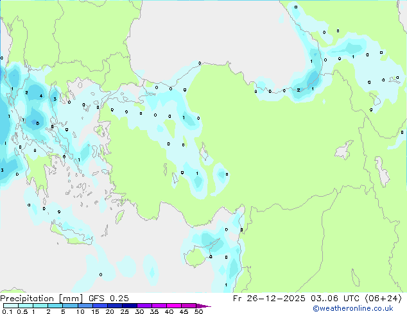
Task: Click the '10' legend scale label
Action: (x=80, y=311)
